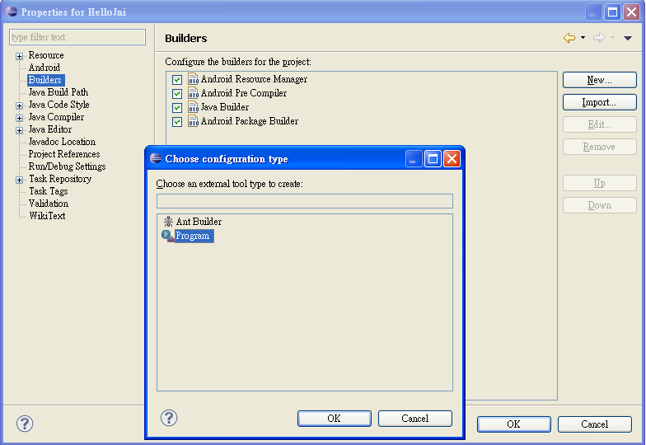Select Java Code Style label
This screenshot has width=646, height=445.
tap(59, 104)
